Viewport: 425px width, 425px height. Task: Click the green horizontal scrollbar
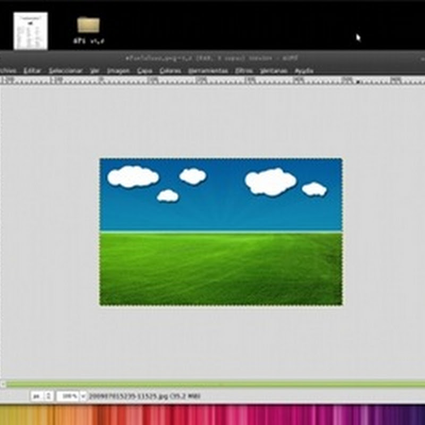(x=216, y=384)
